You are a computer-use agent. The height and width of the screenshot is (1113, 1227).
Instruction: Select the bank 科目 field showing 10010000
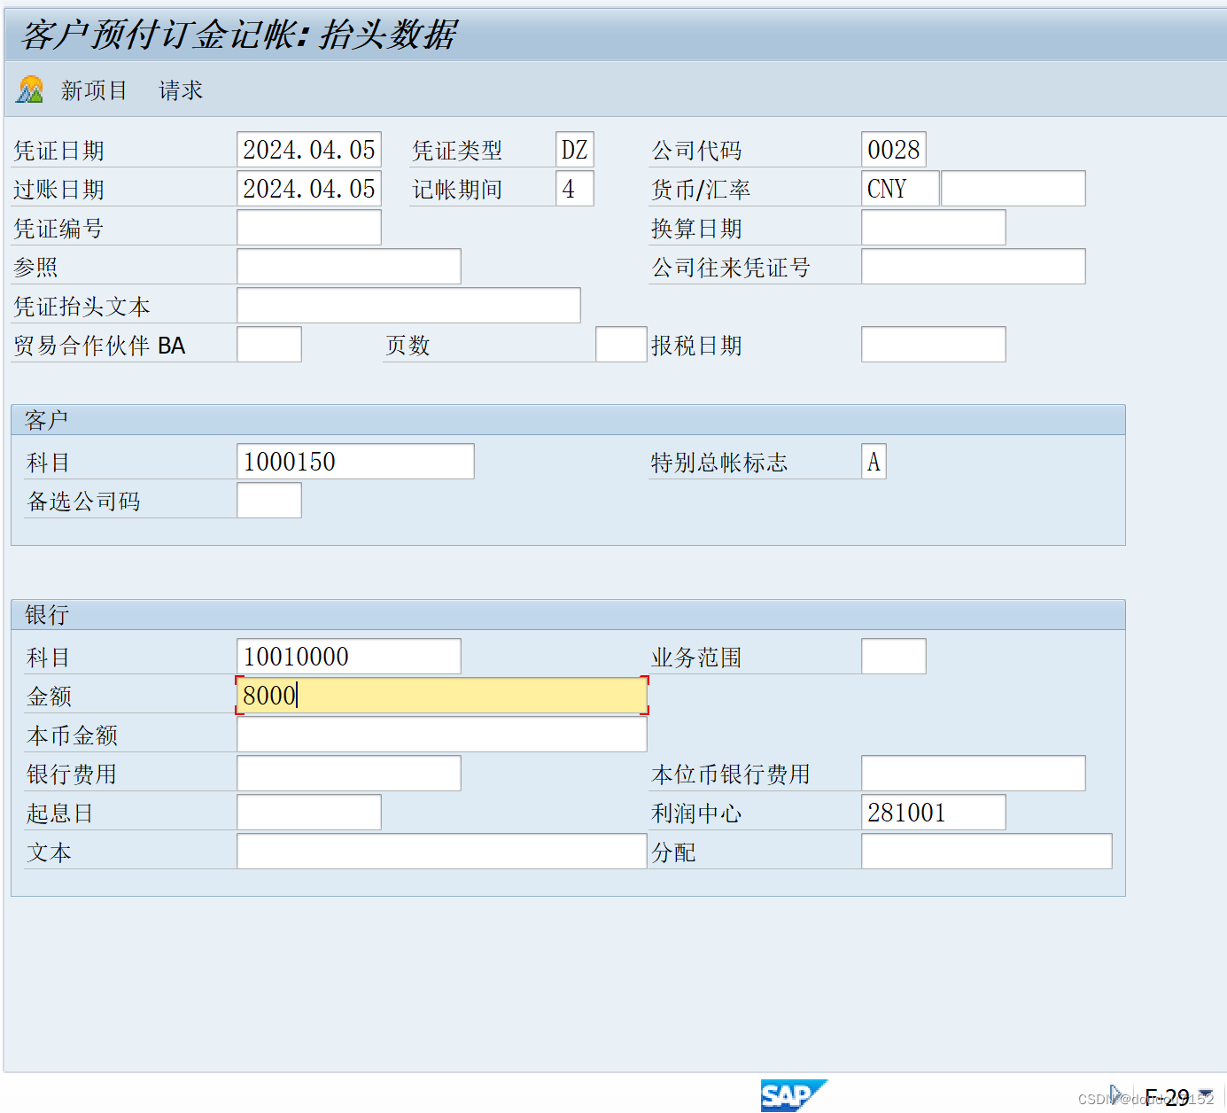coord(348,656)
